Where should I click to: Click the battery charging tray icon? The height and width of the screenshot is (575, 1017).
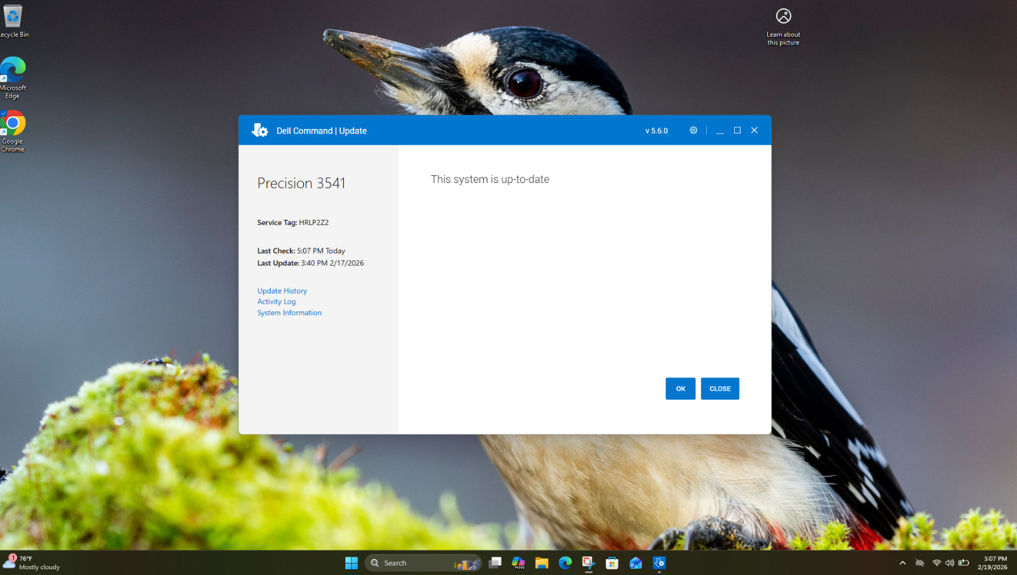(x=964, y=563)
